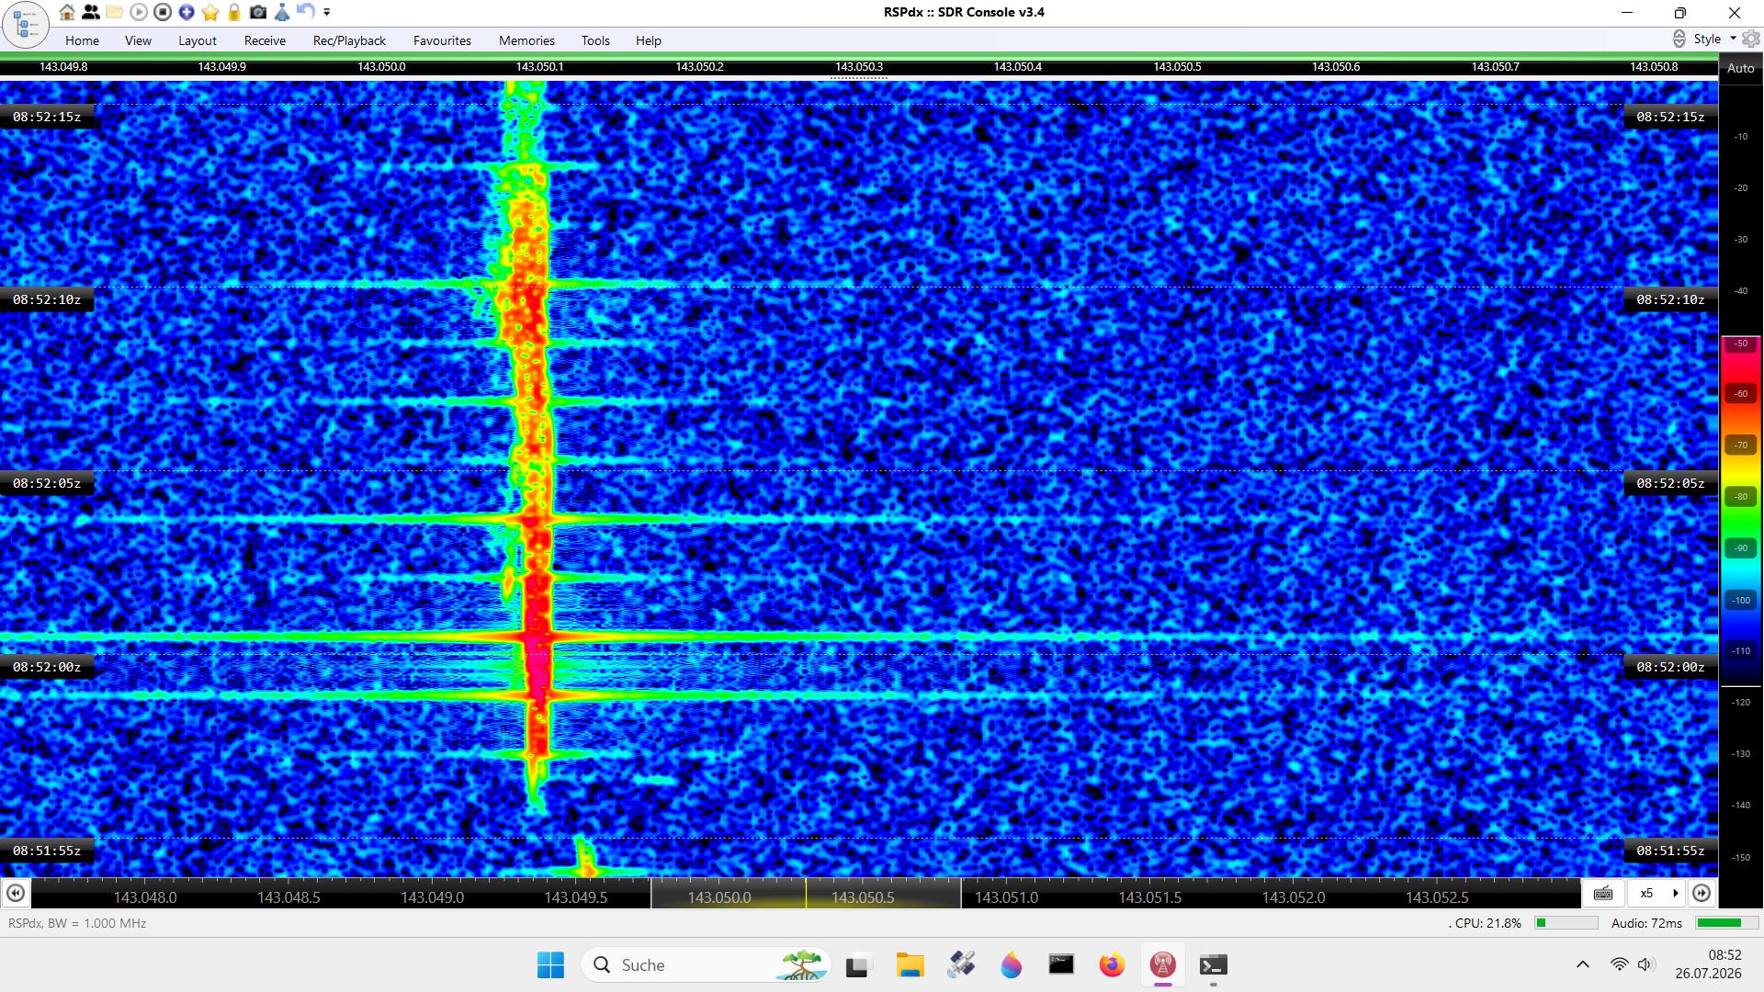Click the left 08:51:55z time label
This screenshot has height=992, width=1764.
click(47, 851)
